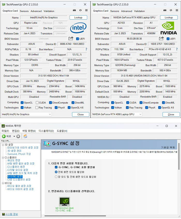This screenshot has width=181, height=219.
Task: Collapse the 비디오 tree node
Action: pyautogui.click(x=3, y=183)
